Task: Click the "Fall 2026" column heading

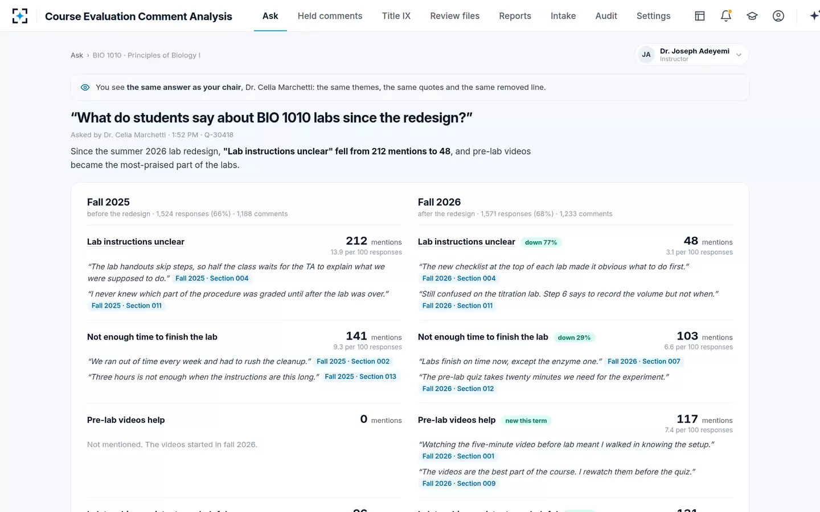Action: (439, 202)
